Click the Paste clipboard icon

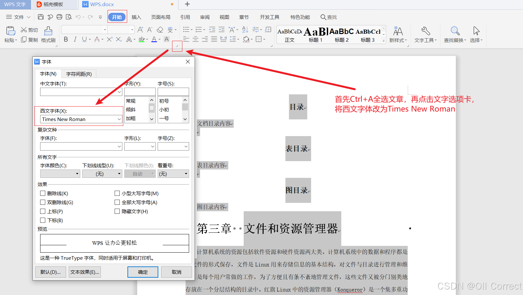(x=11, y=31)
